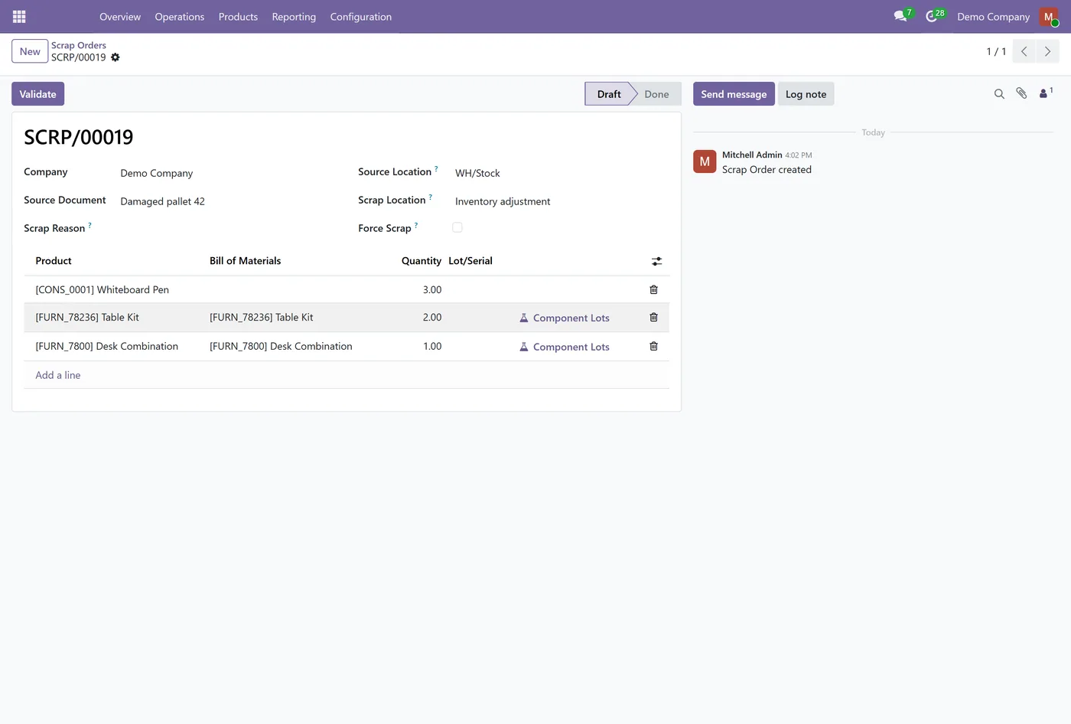This screenshot has height=724, width=1071.
Task: Open the Source Location WH/Stock field
Action: [x=562, y=173]
